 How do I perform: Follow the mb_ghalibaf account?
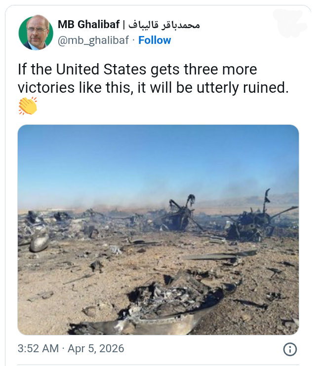tap(155, 40)
